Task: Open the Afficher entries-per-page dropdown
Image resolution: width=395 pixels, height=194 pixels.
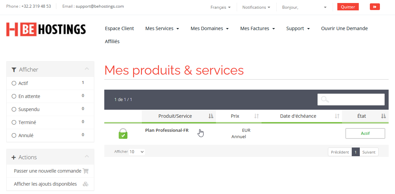Action: click(x=137, y=152)
